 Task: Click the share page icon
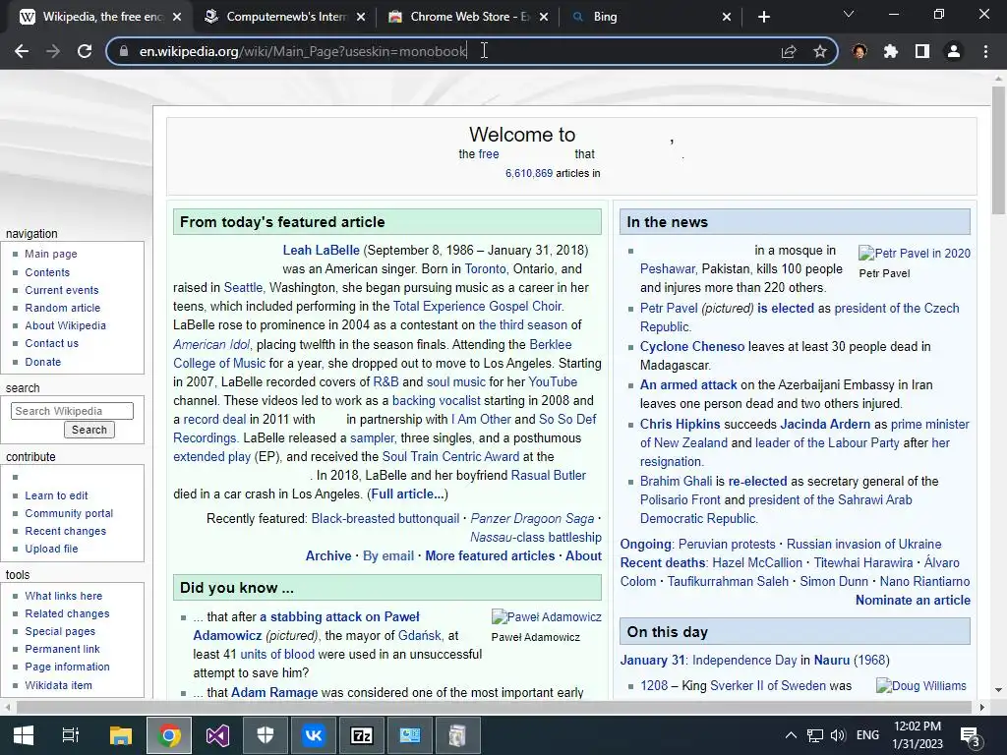(x=789, y=51)
